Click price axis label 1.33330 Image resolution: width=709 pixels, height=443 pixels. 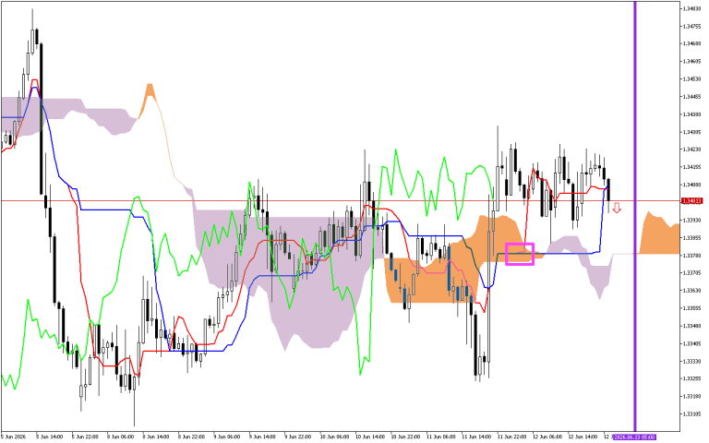click(x=691, y=361)
